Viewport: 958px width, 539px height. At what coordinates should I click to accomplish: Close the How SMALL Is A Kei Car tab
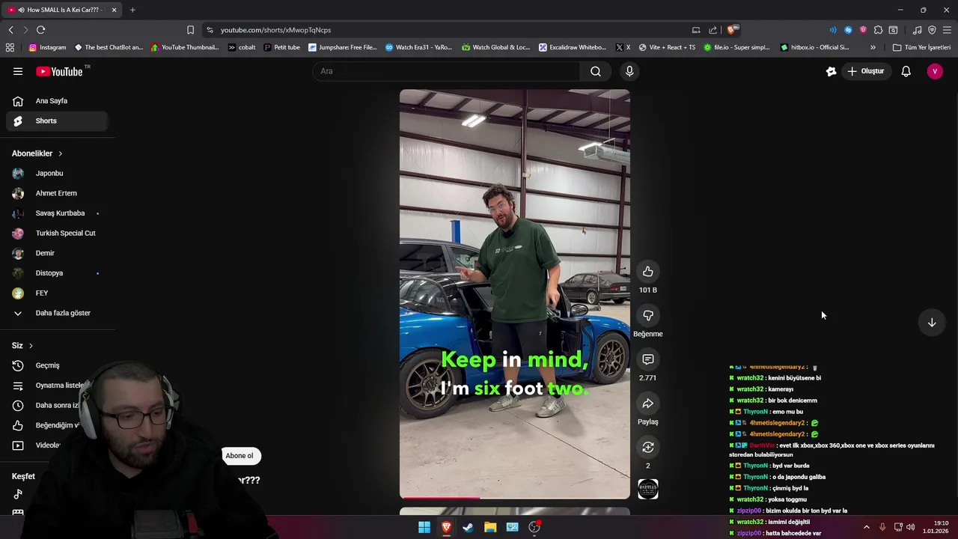(114, 10)
